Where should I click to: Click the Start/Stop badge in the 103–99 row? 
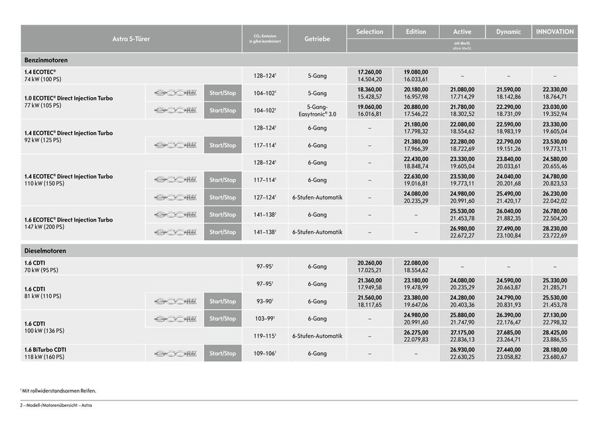223,319
